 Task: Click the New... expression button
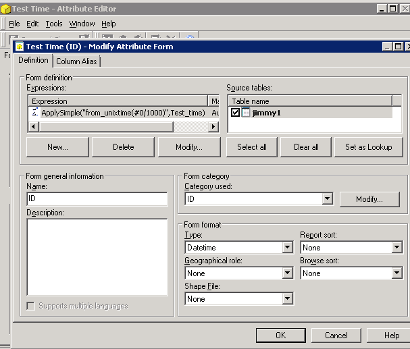click(58, 147)
